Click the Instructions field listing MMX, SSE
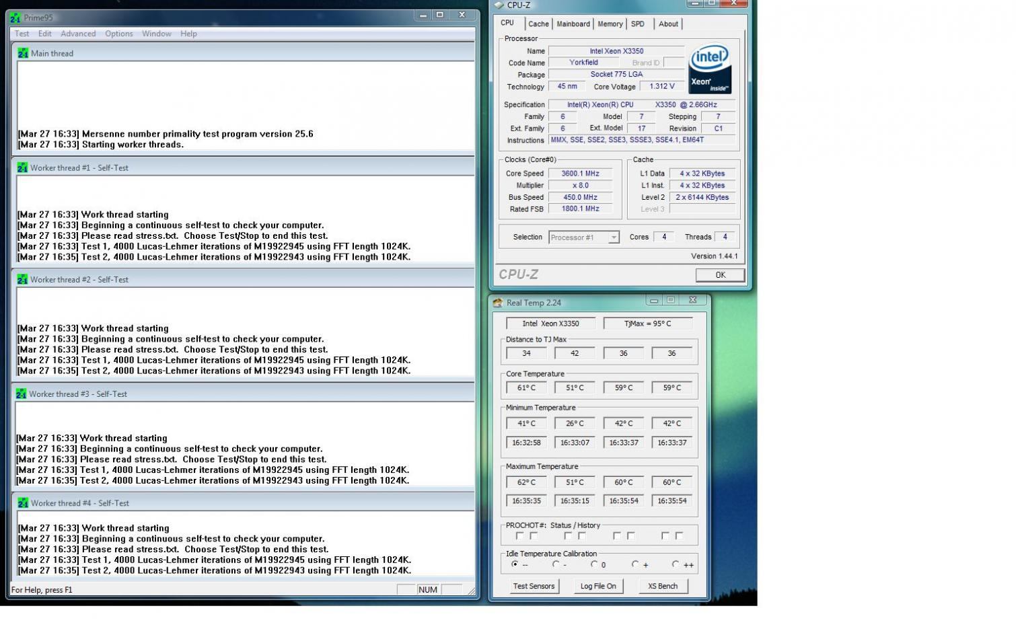This screenshot has width=1016, height=635. click(x=643, y=140)
